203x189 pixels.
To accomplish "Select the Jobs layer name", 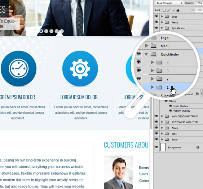I will (174, 134).
